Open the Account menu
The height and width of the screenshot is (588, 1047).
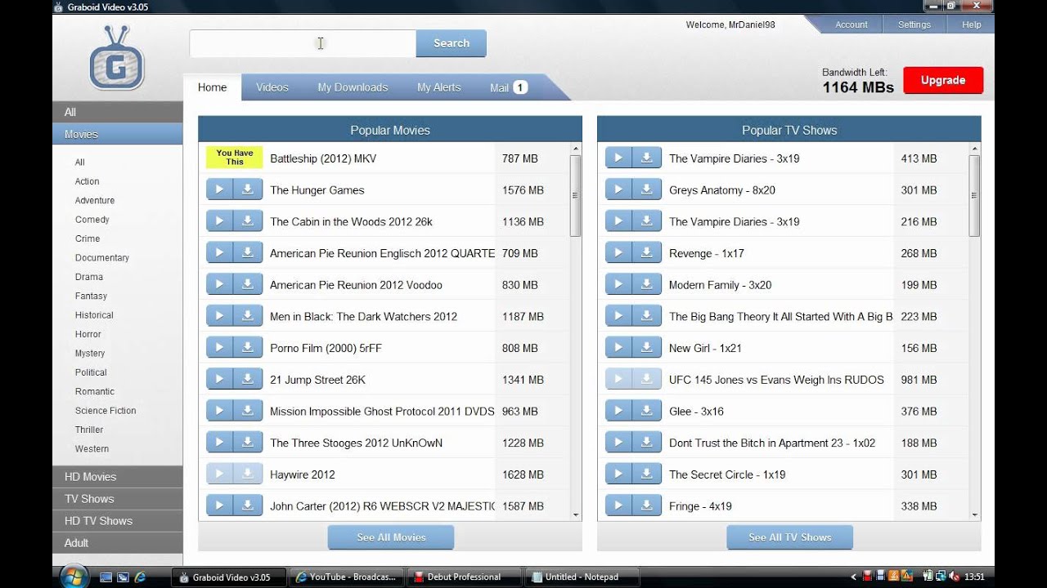[852, 24]
